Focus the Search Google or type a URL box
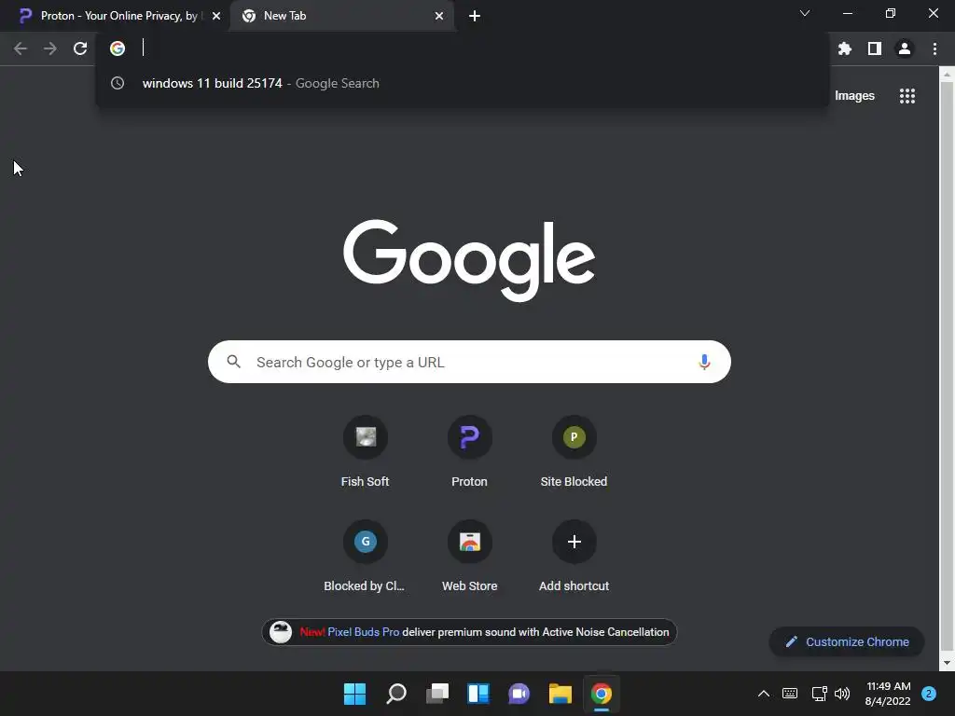 click(x=469, y=362)
